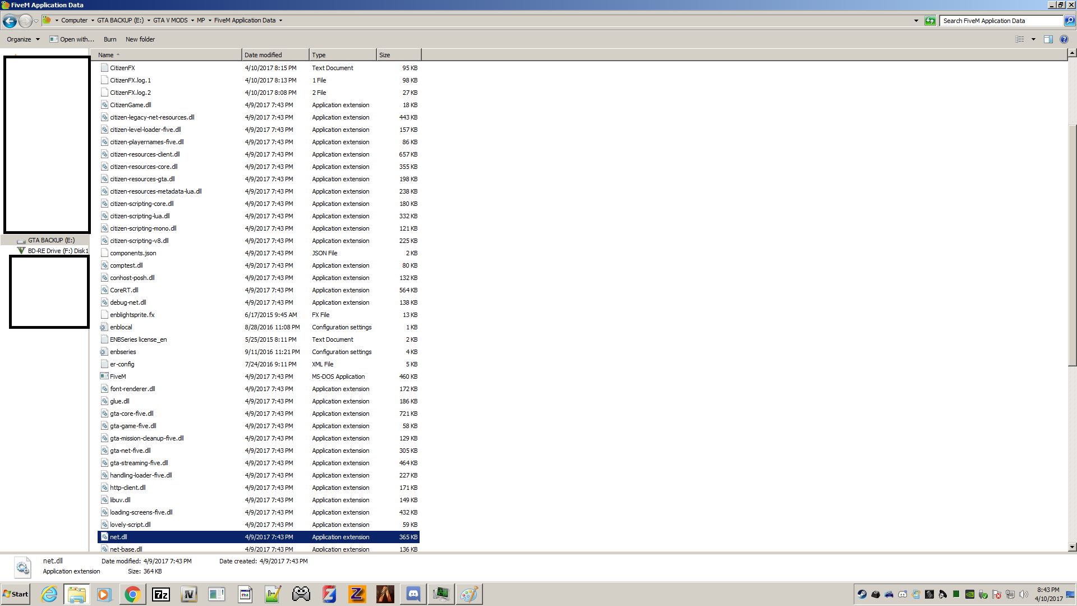Click the Action Center flag tray icon
The width and height of the screenshot is (1077, 606).
click(x=997, y=594)
